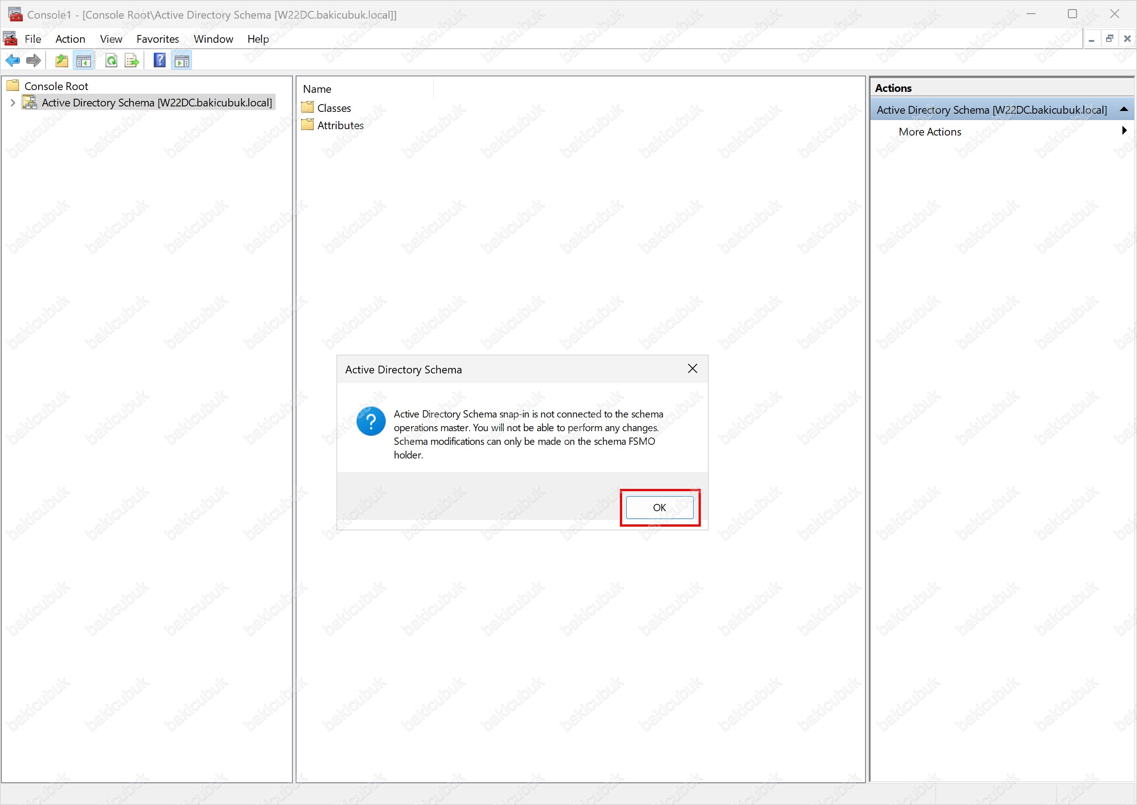Click the Attributes folder icon

(308, 125)
